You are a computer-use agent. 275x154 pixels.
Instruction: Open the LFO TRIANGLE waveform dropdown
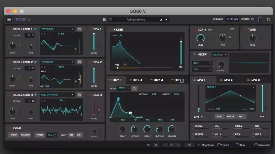pyautogui.click(x=230, y=87)
